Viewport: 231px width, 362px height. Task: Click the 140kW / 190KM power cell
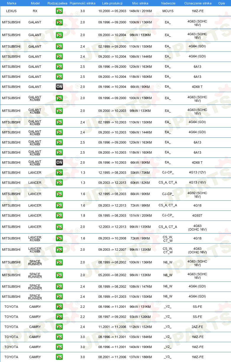tap(141, 347)
